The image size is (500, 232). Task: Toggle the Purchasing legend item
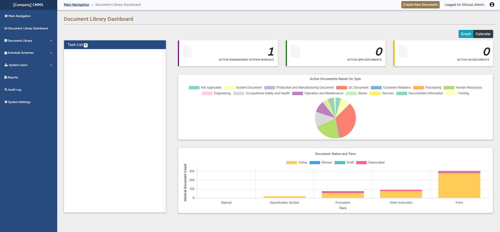(x=427, y=88)
